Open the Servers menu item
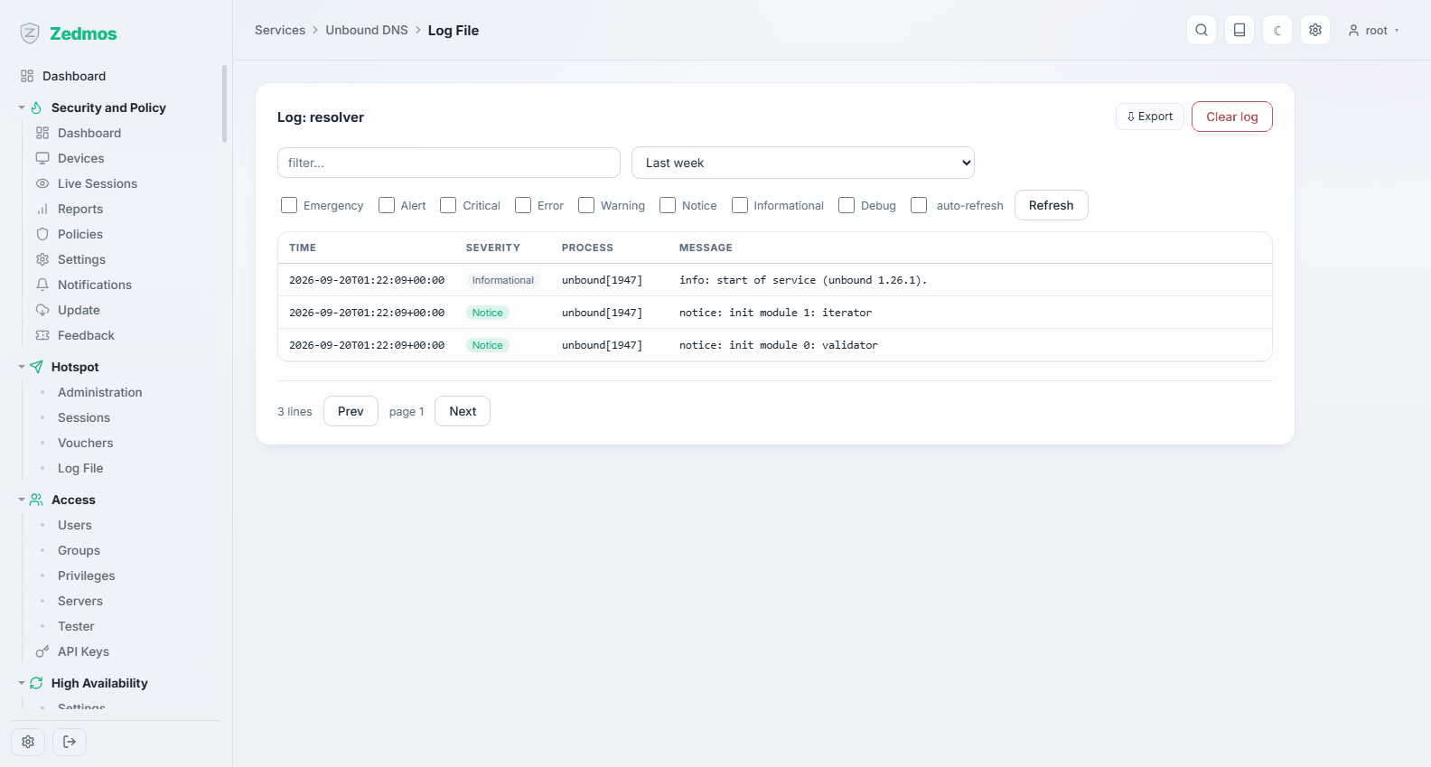Screen dimensions: 1431x767 tap(80, 601)
